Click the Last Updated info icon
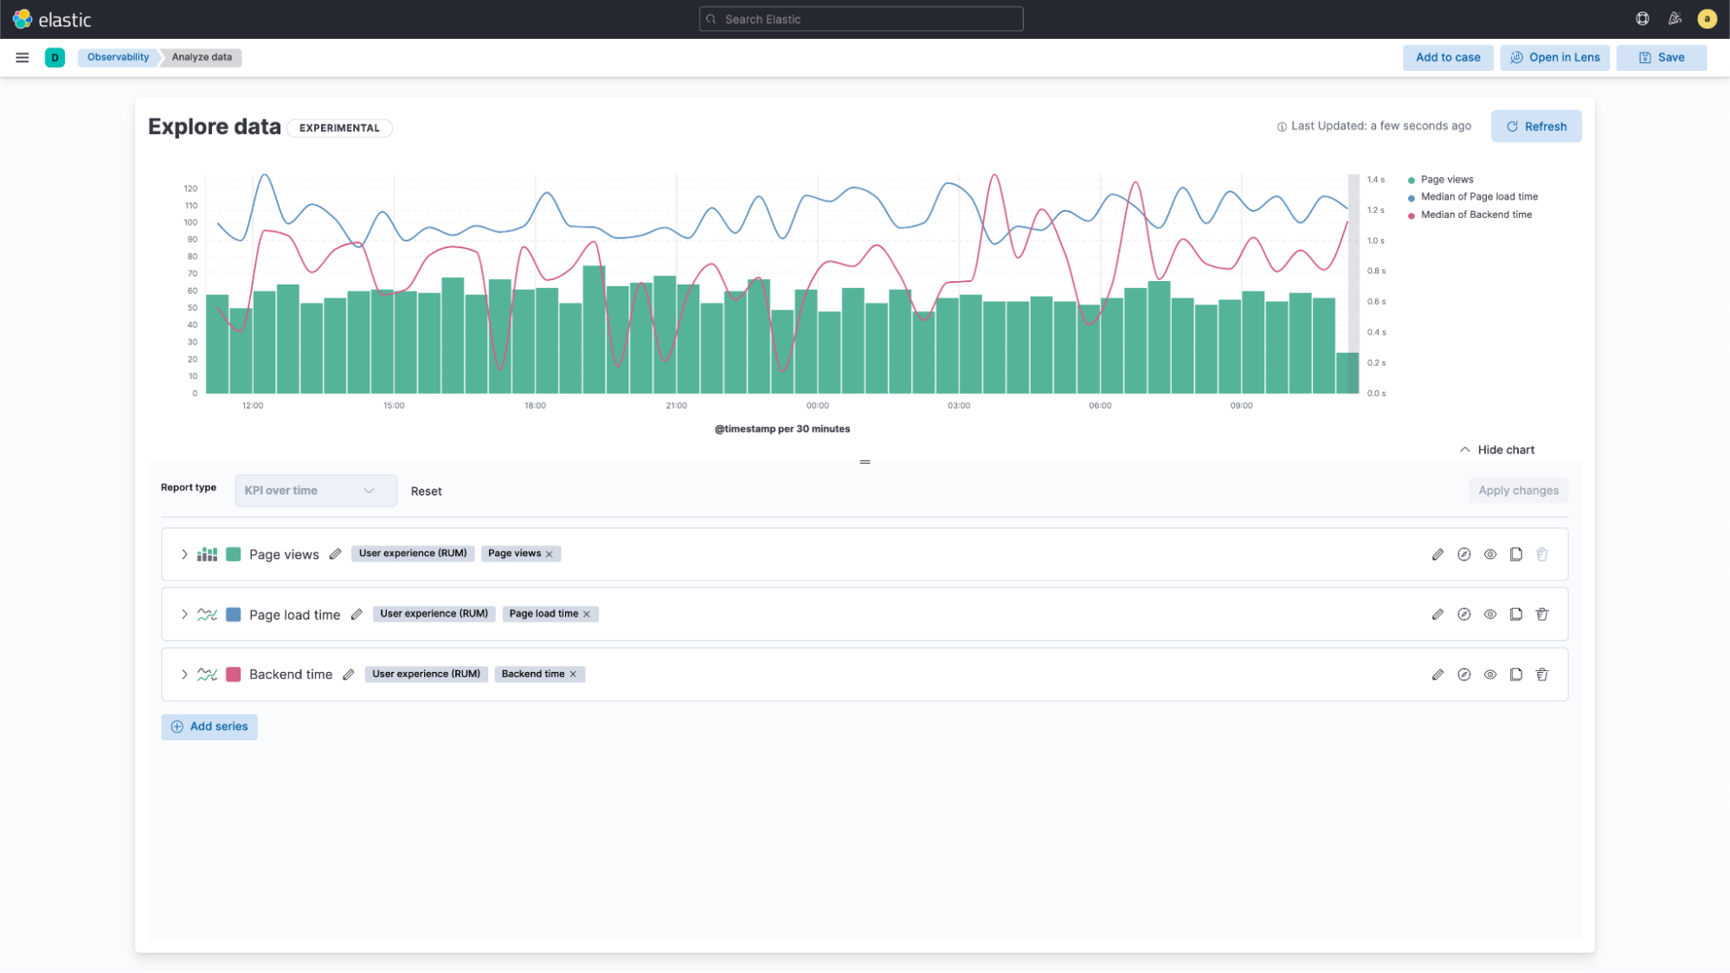Image resolution: width=1730 pixels, height=973 pixels. pyautogui.click(x=1282, y=127)
